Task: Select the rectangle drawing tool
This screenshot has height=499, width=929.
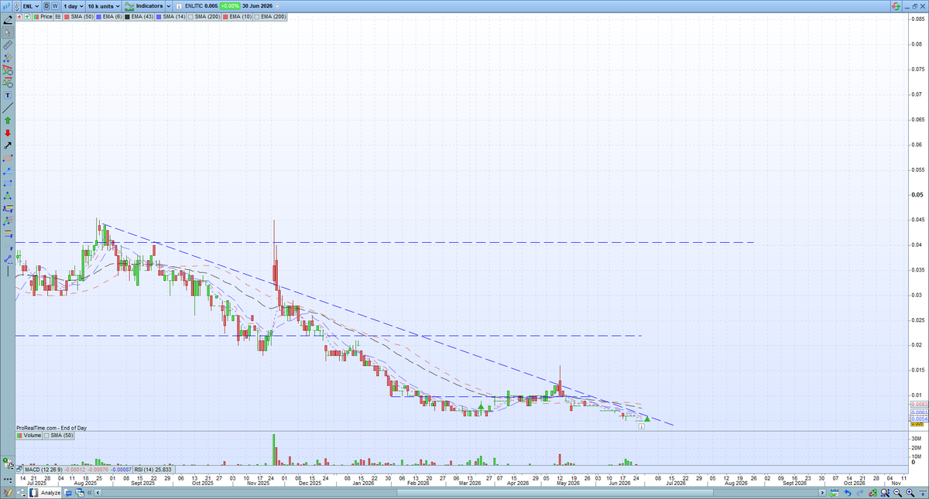Action: click(x=8, y=184)
